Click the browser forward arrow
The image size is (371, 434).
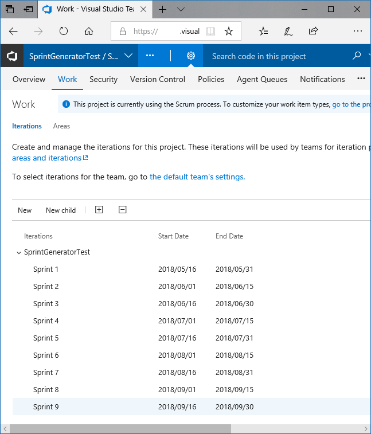[x=38, y=32]
